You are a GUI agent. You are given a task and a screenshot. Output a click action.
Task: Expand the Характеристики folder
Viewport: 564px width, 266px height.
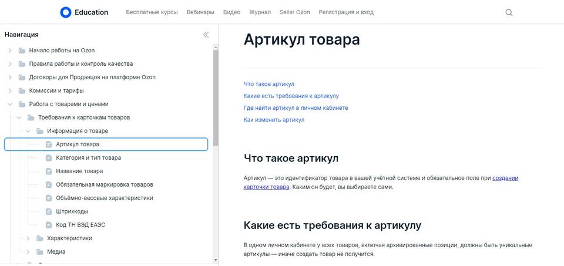[28, 238]
